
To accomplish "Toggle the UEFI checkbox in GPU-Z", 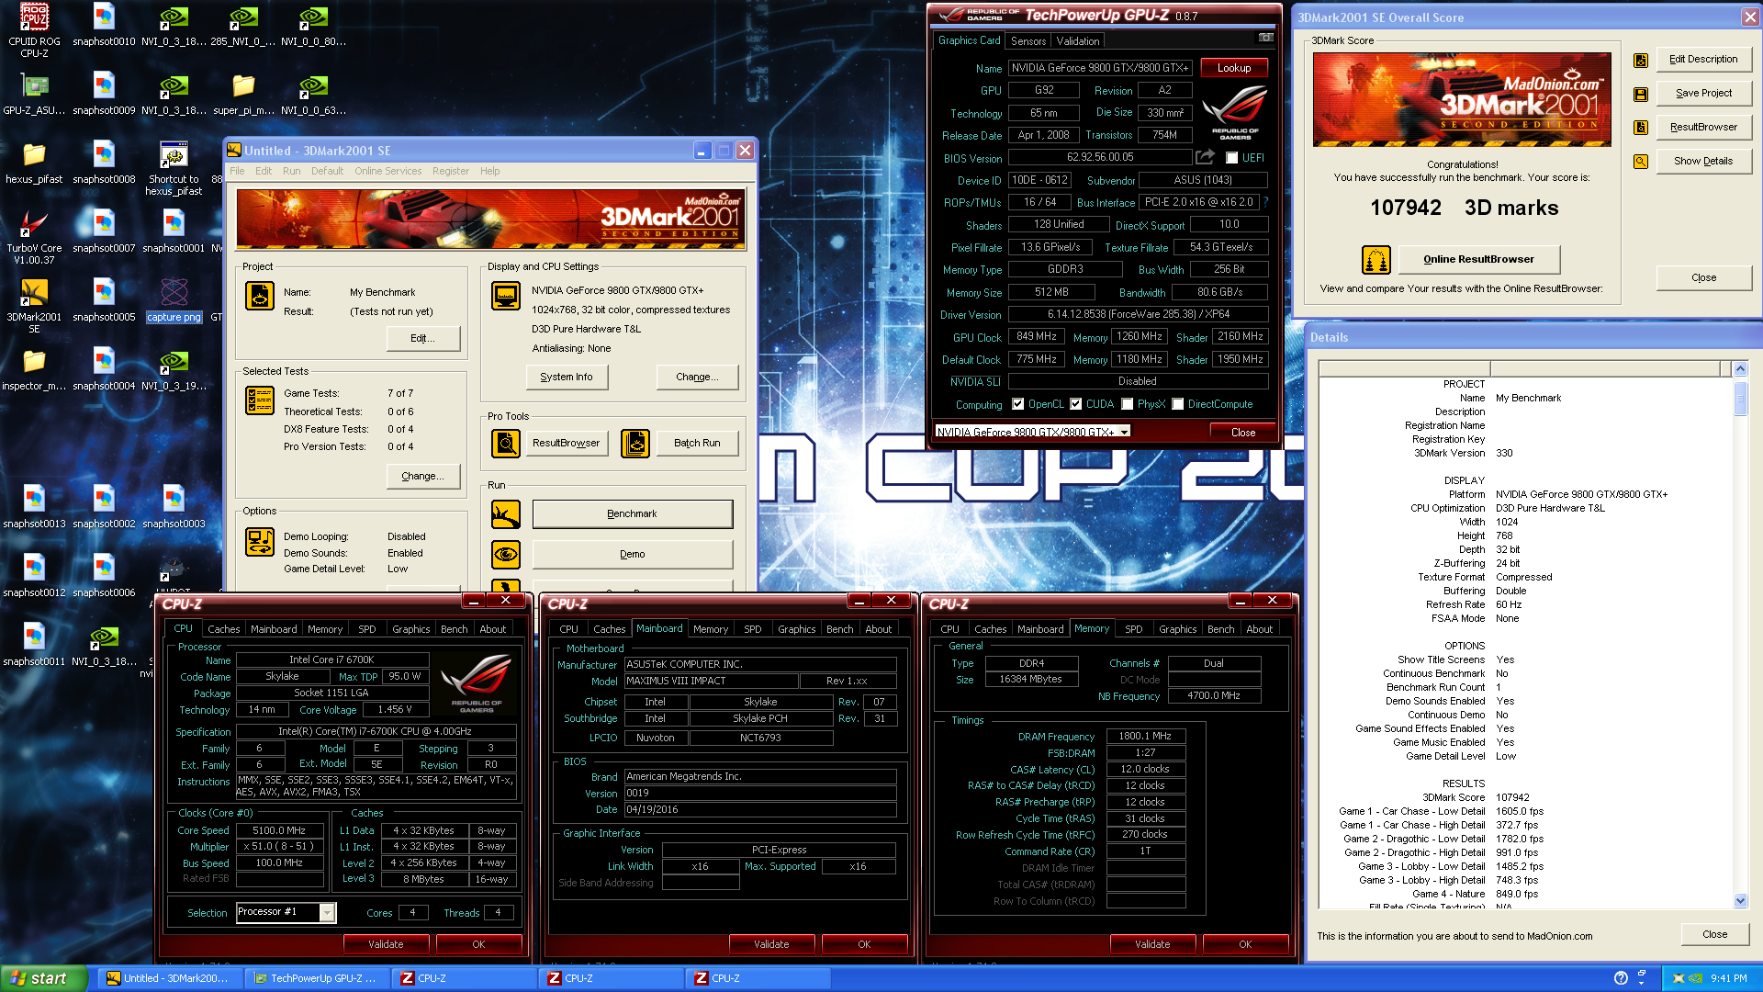I will pyautogui.click(x=1231, y=158).
